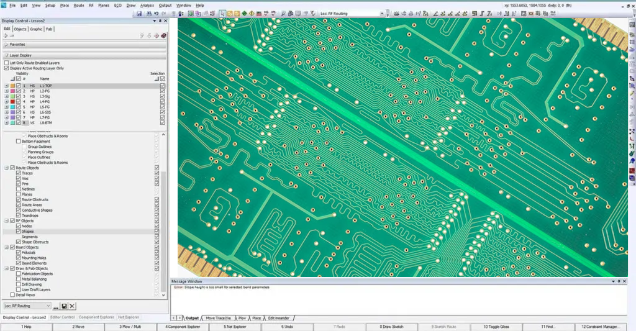636x331 pixels.
Task: Click the 5 Net Explorer button
Action: [235, 327]
